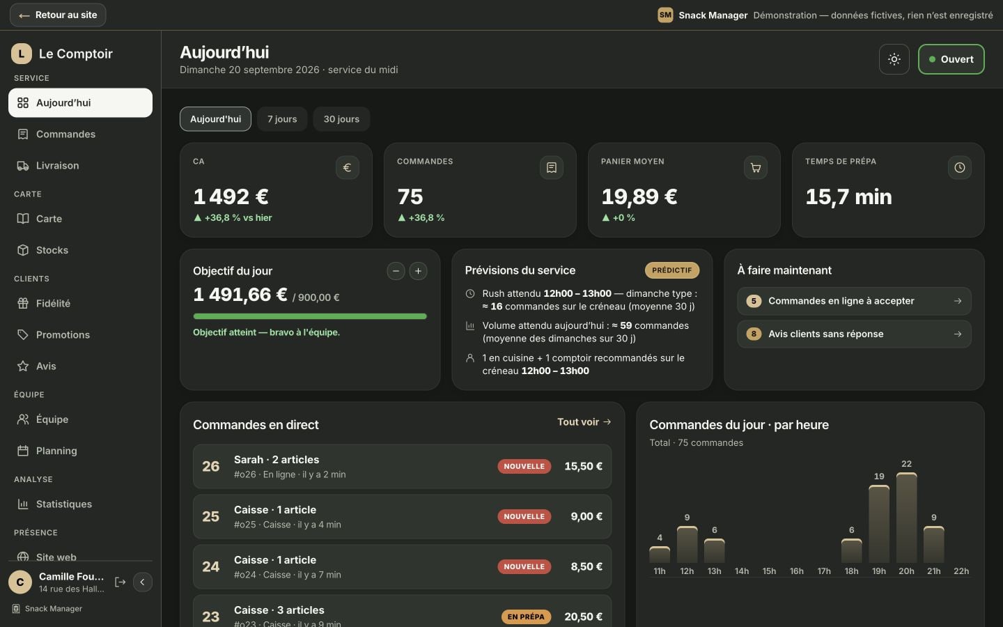Click the clock icon on Temps de prépa
Viewport: 1003px width, 627px height.
click(x=959, y=167)
